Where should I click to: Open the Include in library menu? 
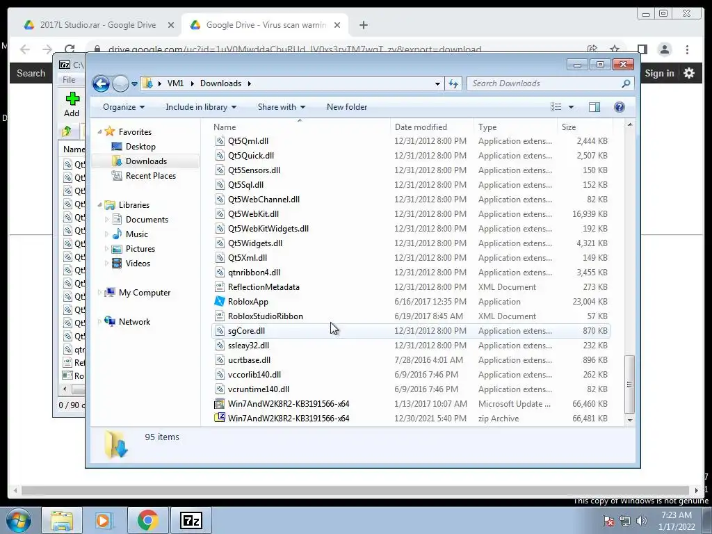[x=201, y=107]
